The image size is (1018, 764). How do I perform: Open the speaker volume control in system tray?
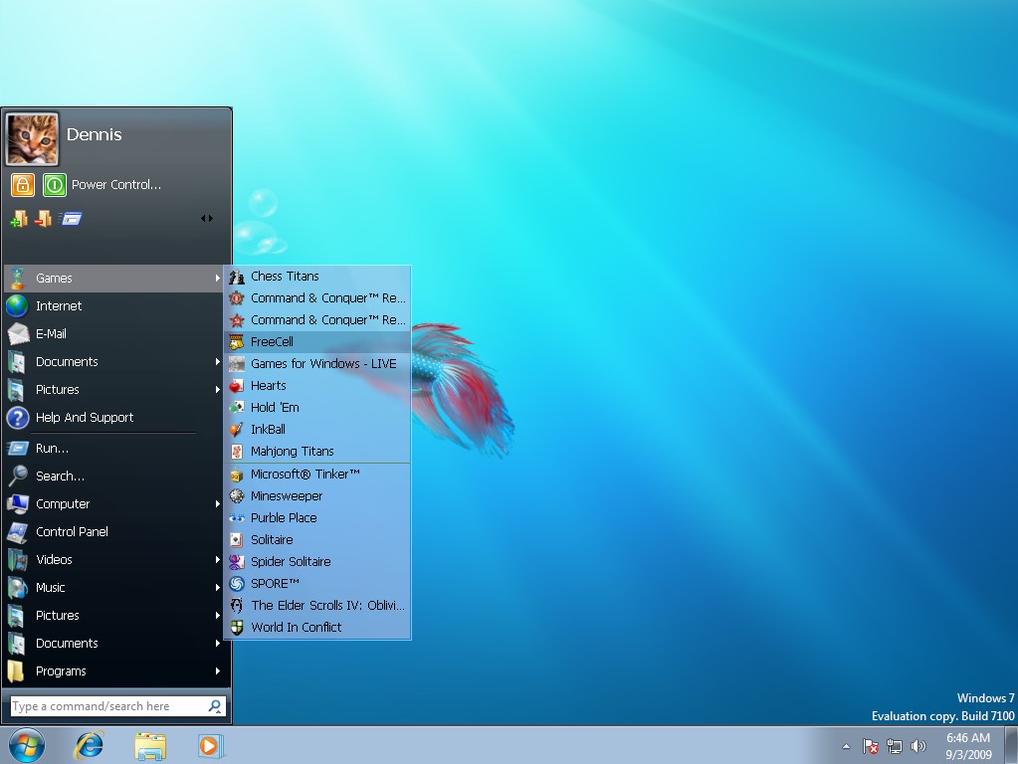click(917, 746)
